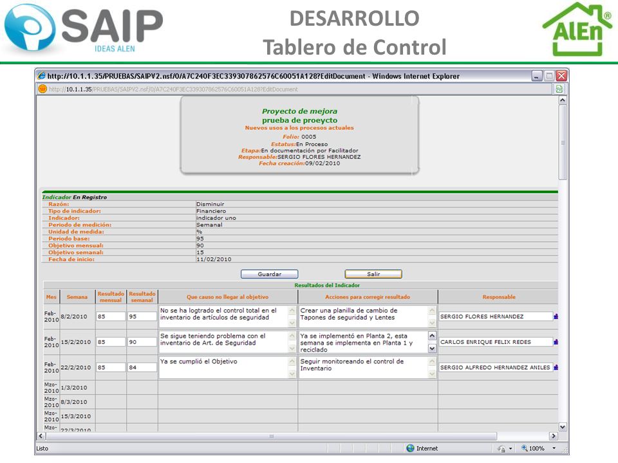618x463 pixels.
Task: Close the Internet Explorer window
Action: [x=561, y=76]
